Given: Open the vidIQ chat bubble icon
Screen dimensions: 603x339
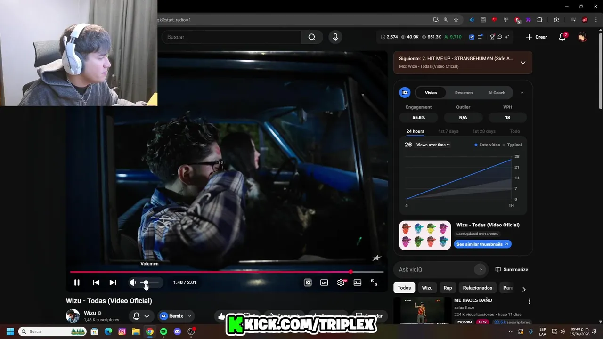Looking at the screenshot, I should (500, 37).
